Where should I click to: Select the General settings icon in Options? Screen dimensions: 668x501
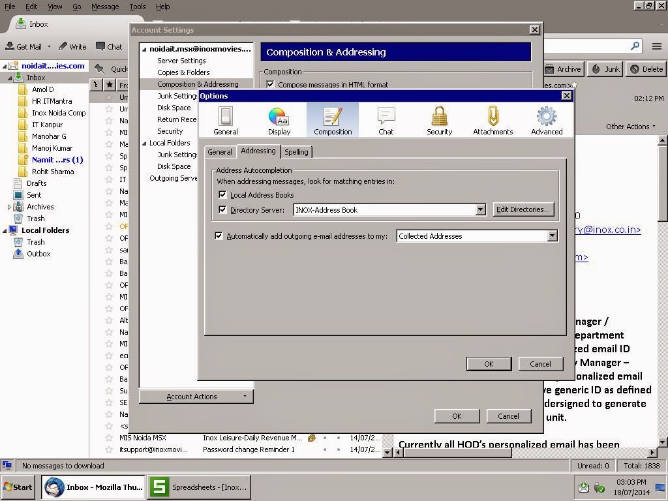(225, 119)
